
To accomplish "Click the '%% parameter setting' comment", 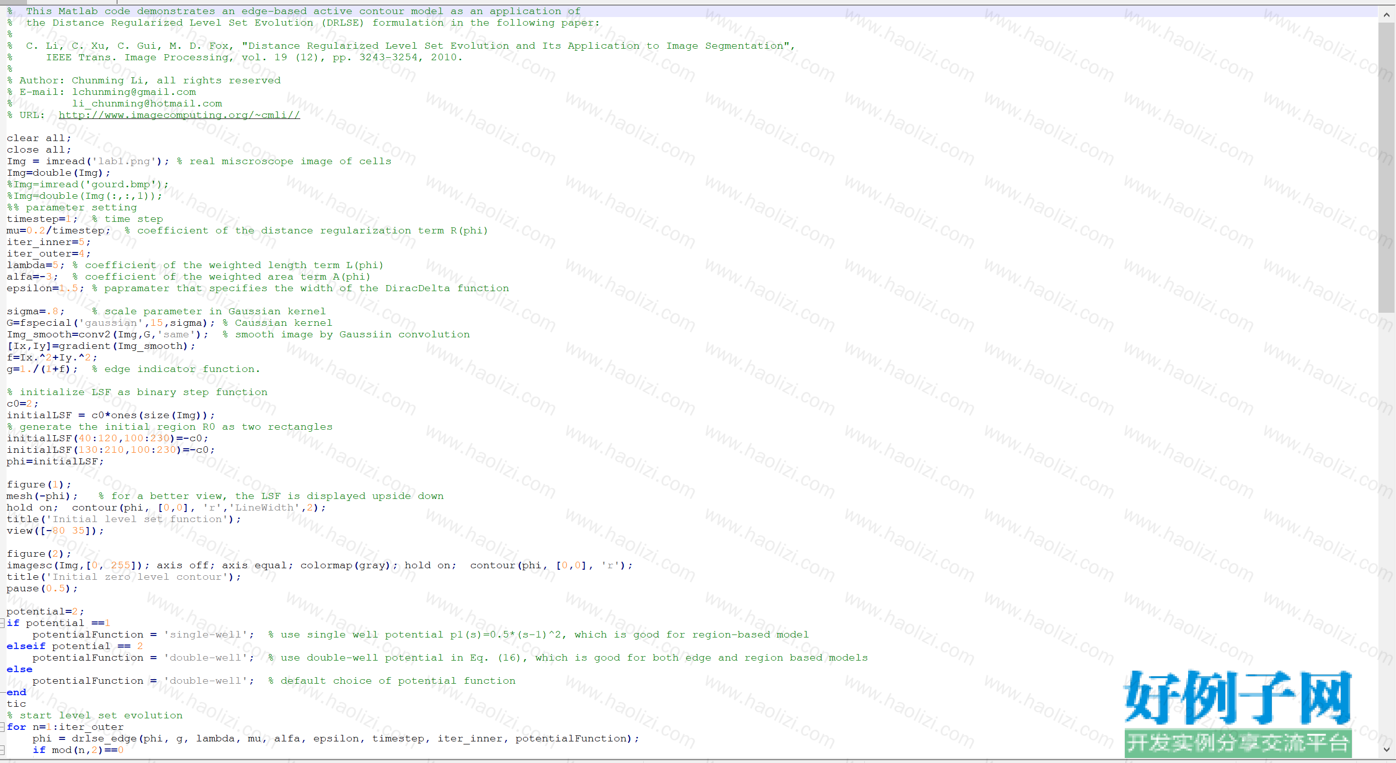I will [x=71, y=207].
